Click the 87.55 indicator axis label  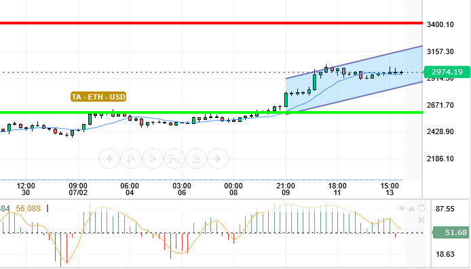point(445,209)
